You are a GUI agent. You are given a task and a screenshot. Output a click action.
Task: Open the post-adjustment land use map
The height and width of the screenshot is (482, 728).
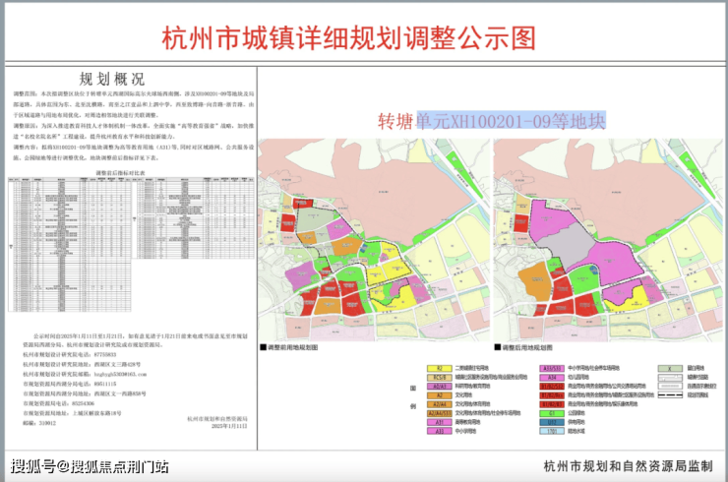(608, 240)
